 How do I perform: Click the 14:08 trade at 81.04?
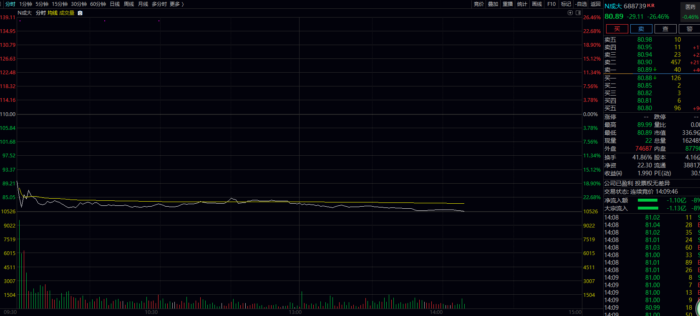[x=652, y=225]
